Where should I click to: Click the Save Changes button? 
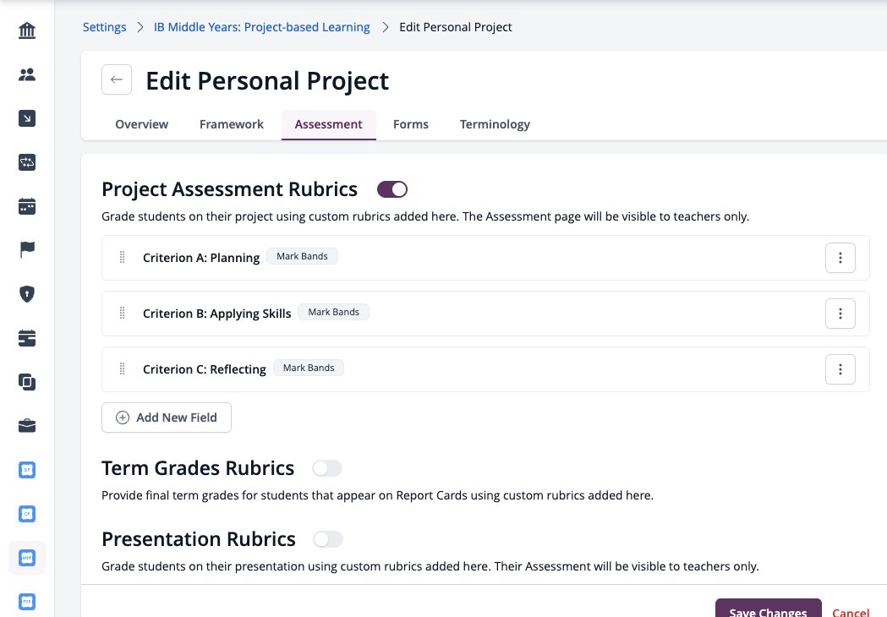click(769, 609)
